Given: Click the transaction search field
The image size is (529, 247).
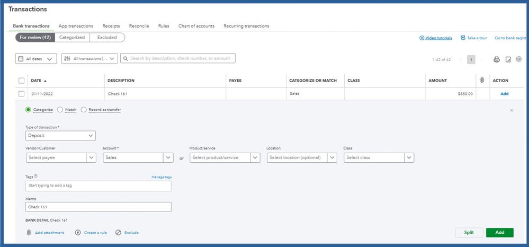Looking at the screenshot, I should (x=178, y=58).
